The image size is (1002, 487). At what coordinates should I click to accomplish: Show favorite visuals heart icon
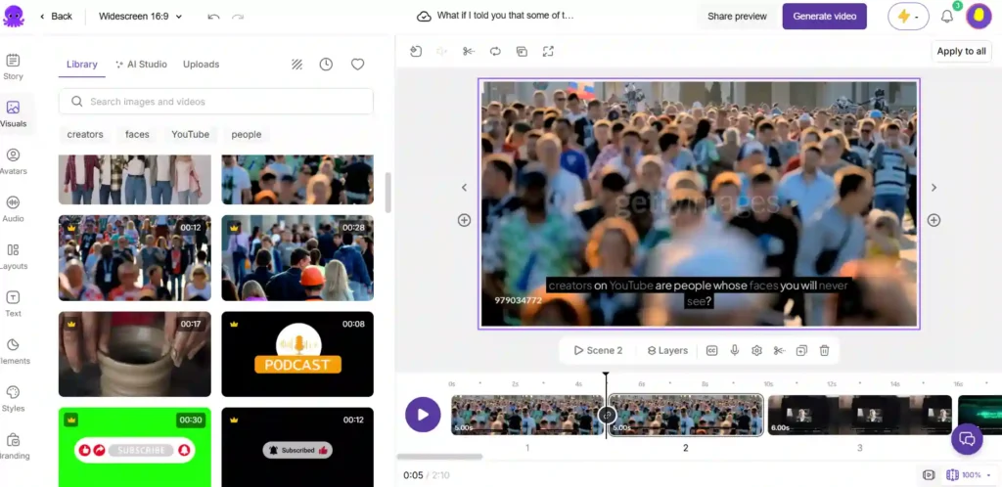coord(358,64)
